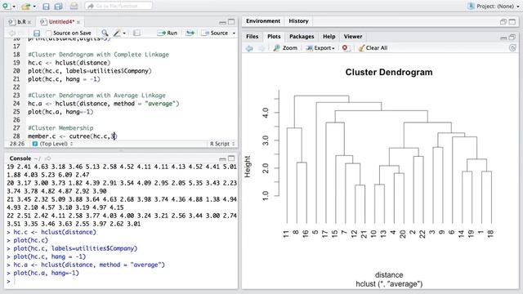Click the Cluster Dendrogram plot title
This screenshot has height=294, width=523.
coord(389,73)
